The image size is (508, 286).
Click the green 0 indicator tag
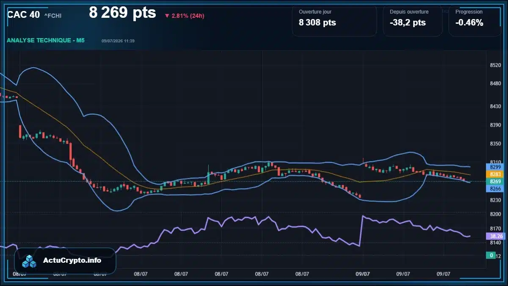pos(491,255)
